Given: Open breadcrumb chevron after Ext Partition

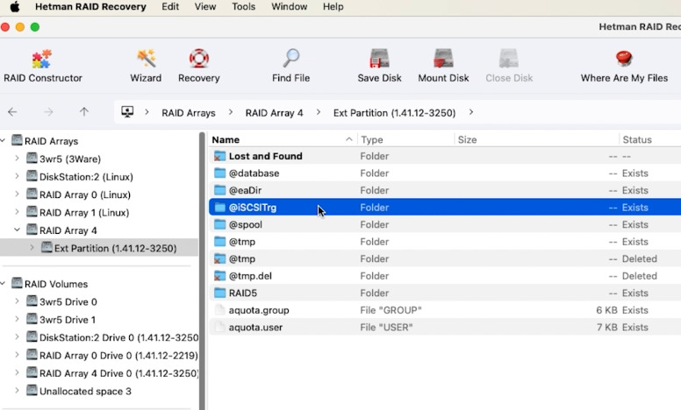Looking at the screenshot, I should [x=471, y=112].
